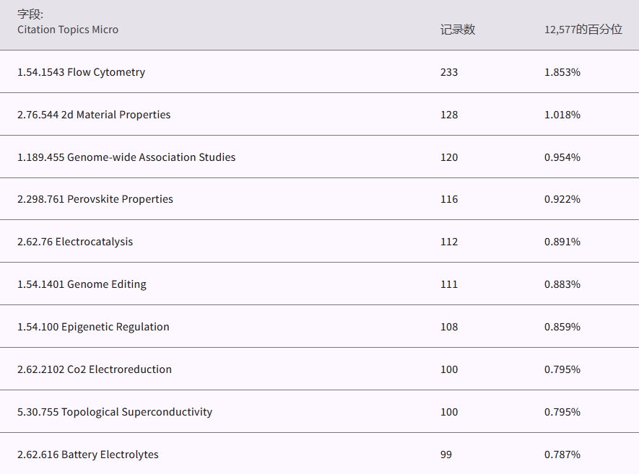Image resolution: width=639 pixels, height=474 pixels.
Task: Open the 1.54.1401 Genome Editing entry
Action: coord(82,284)
